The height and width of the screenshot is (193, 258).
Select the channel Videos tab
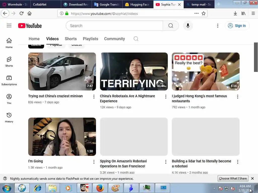[x=52, y=39]
